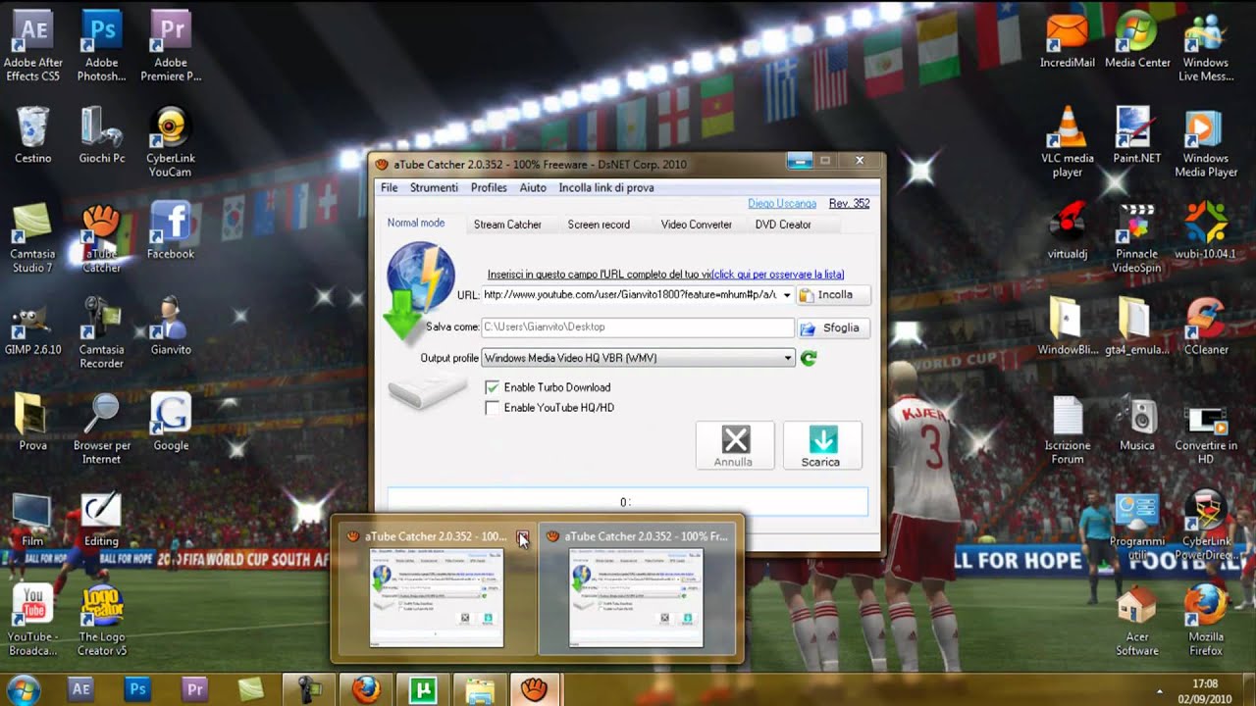Image resolution: width=1256 pixels, height=706 pixels.
Task: Click the Rev. 352 link
Action: [x=850, y=204]
